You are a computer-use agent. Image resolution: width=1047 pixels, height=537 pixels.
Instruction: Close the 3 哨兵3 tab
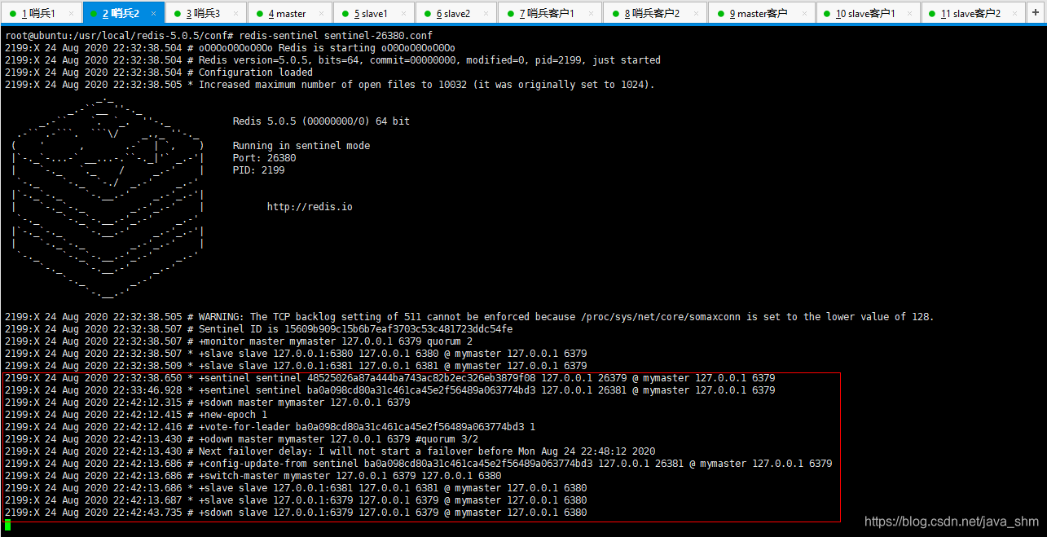point(237,14)
